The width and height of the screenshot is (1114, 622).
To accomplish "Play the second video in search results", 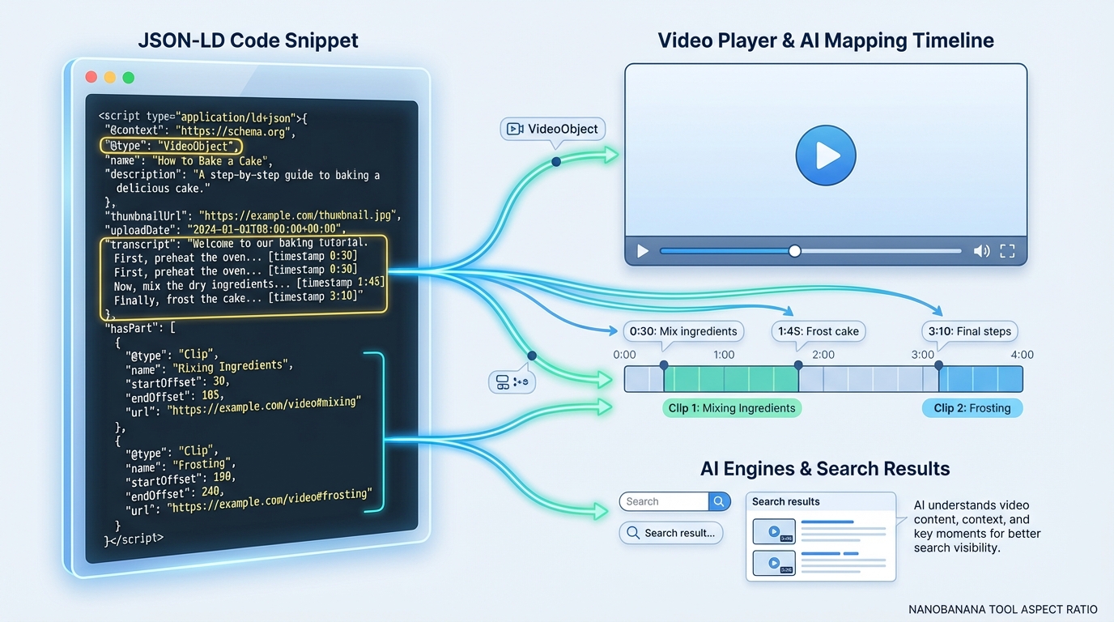I will [x=774, y=563].
